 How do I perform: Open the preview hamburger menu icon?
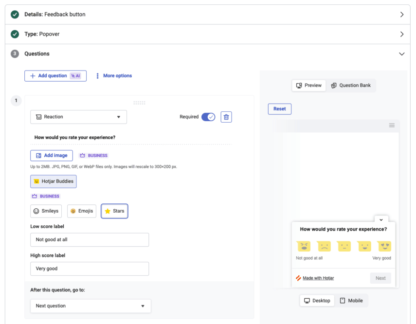click(392, 125)
